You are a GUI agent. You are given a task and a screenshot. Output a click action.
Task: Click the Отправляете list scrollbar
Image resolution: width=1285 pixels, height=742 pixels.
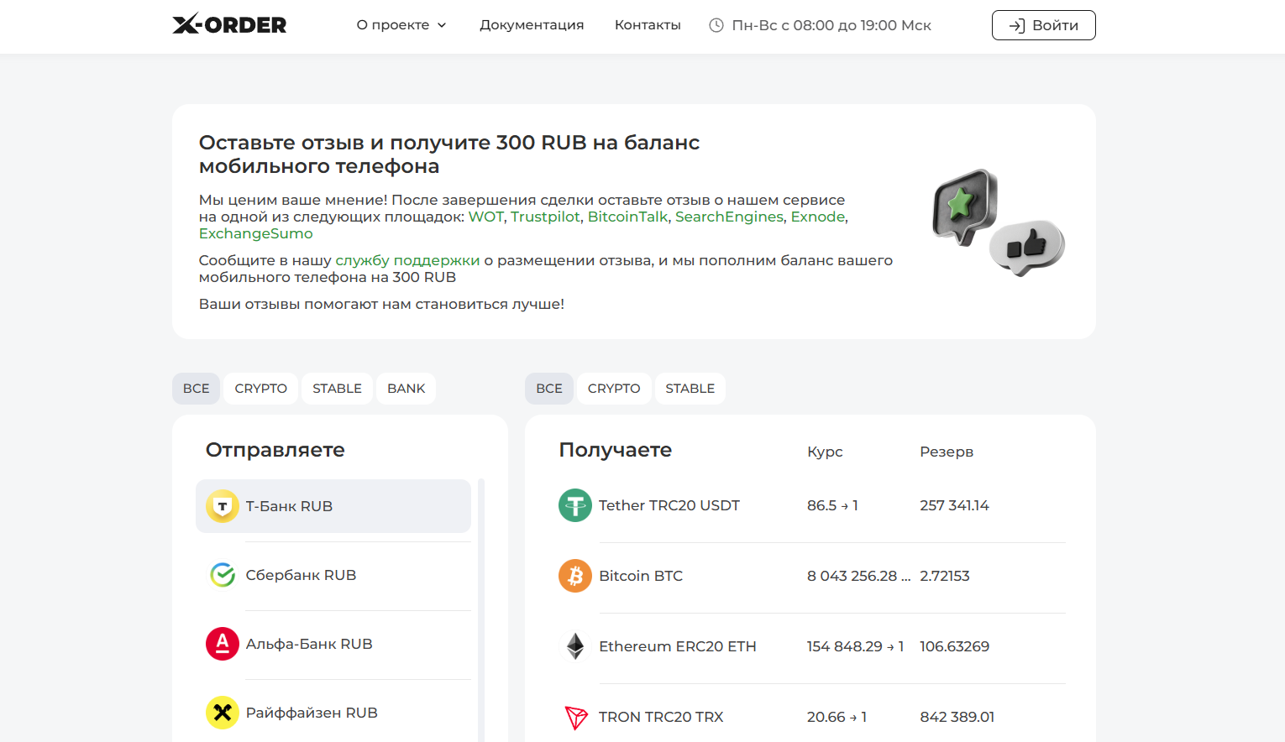point(481,610)
